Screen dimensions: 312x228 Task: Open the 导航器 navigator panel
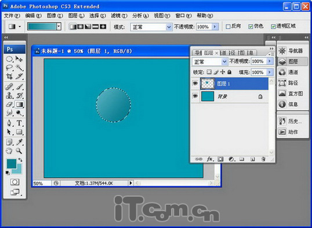click(292, 51)
